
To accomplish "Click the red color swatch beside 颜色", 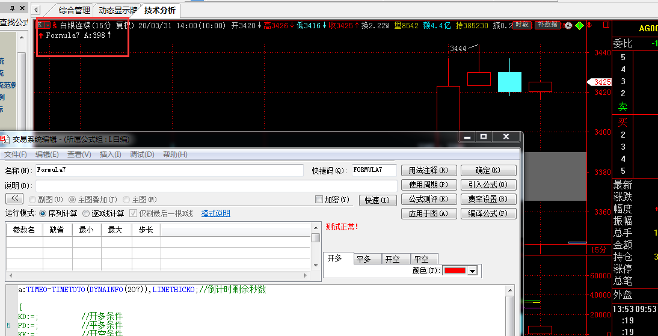I will (455, 272).
